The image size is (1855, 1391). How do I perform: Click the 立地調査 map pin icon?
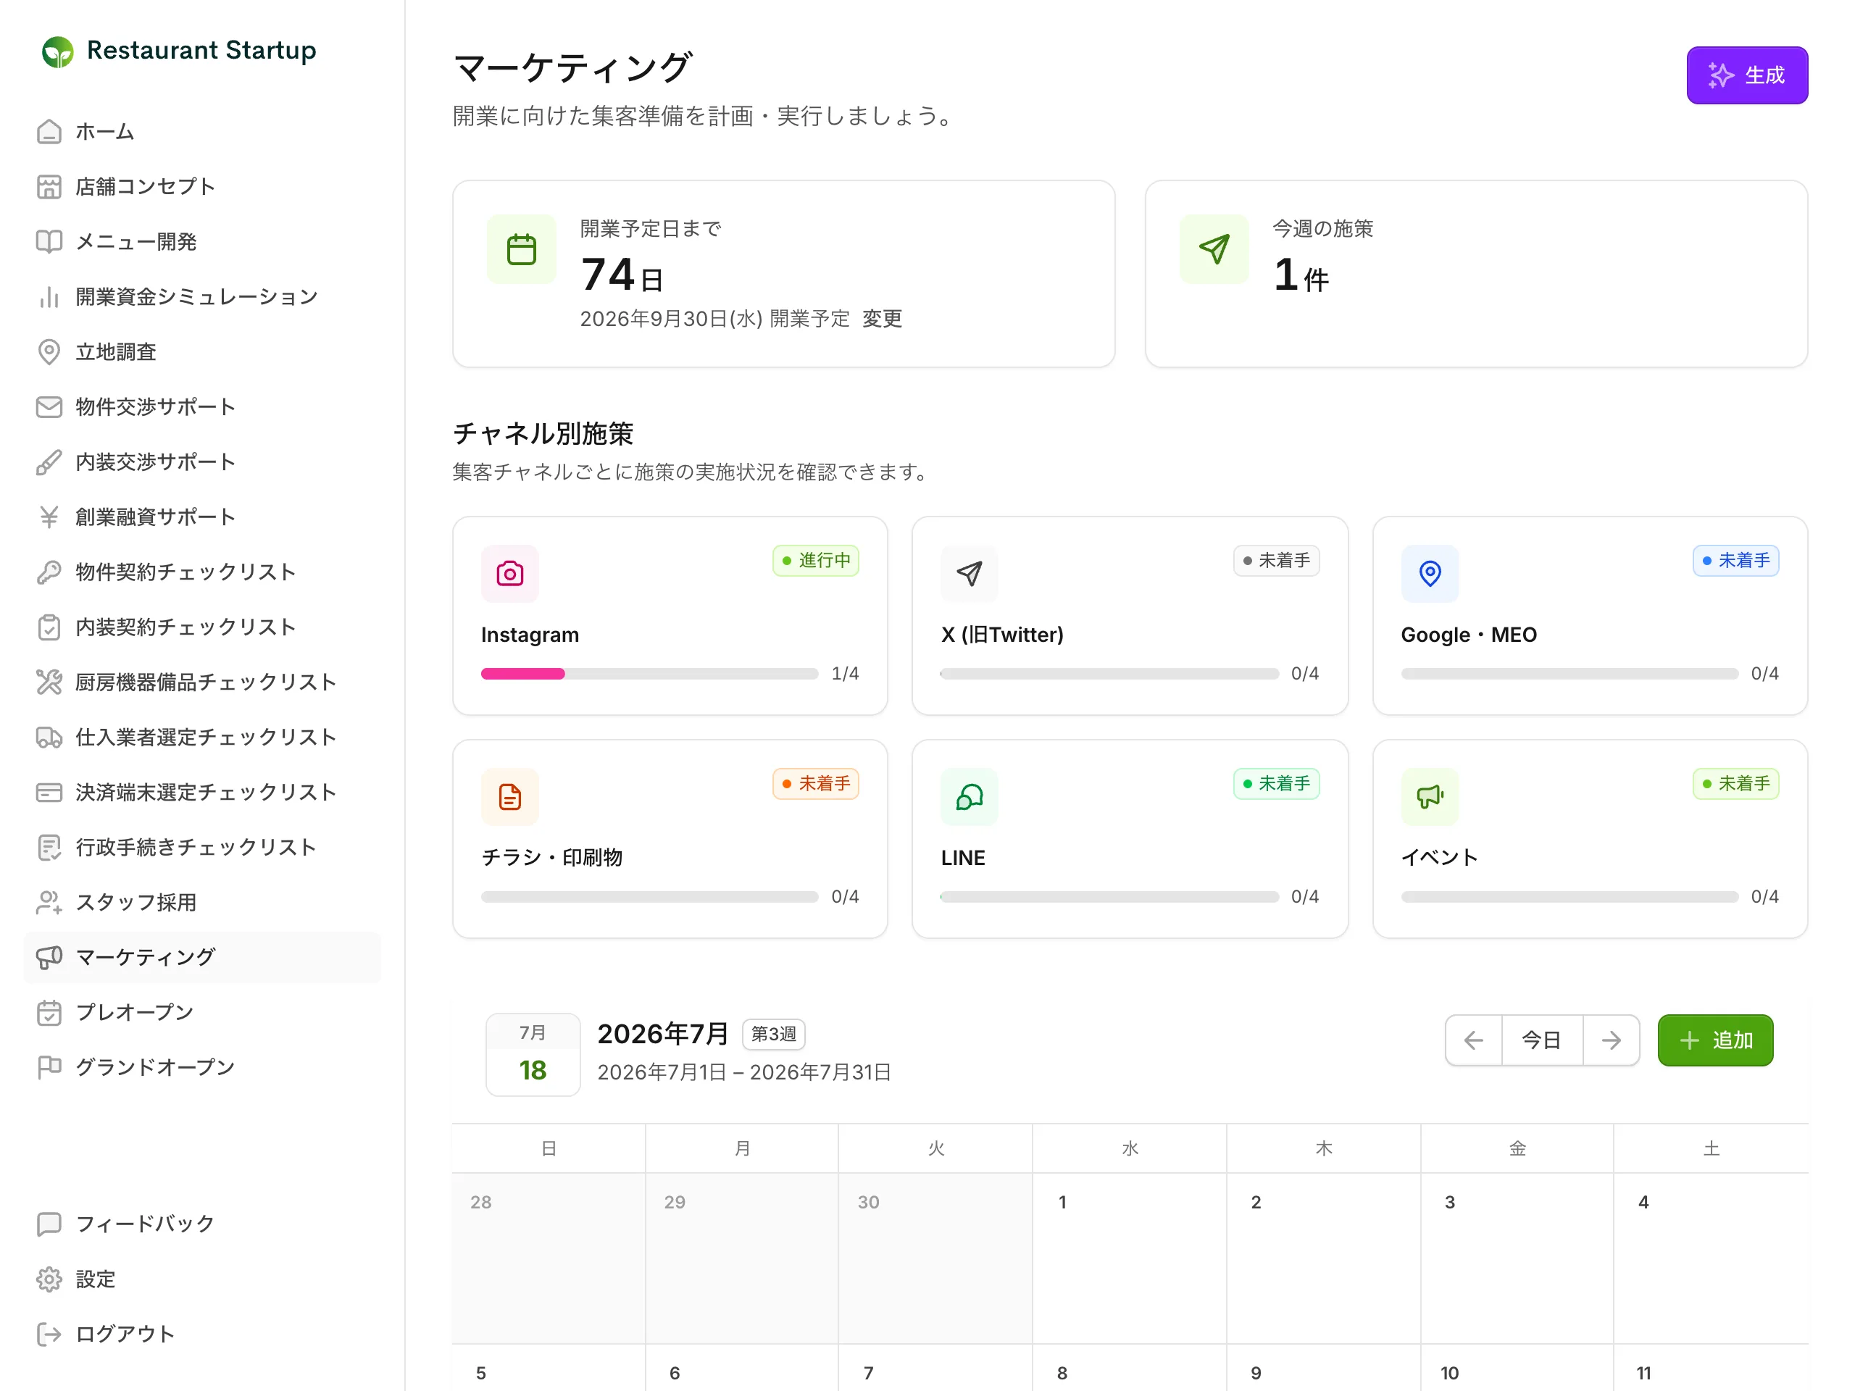coord(49,352)
